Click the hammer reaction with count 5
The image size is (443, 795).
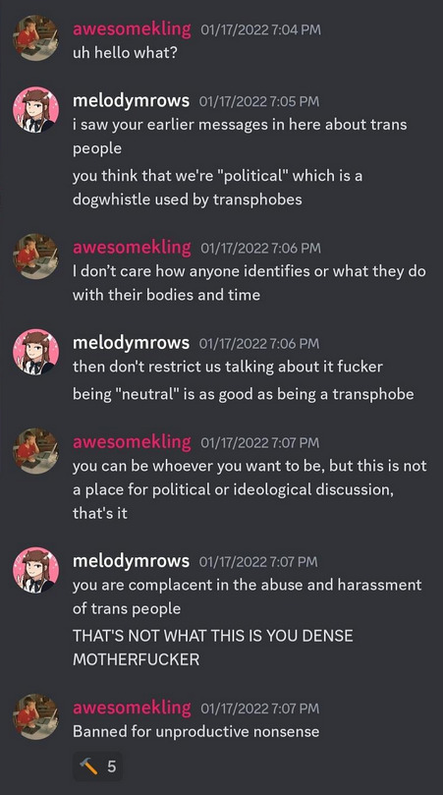(98, 766)
